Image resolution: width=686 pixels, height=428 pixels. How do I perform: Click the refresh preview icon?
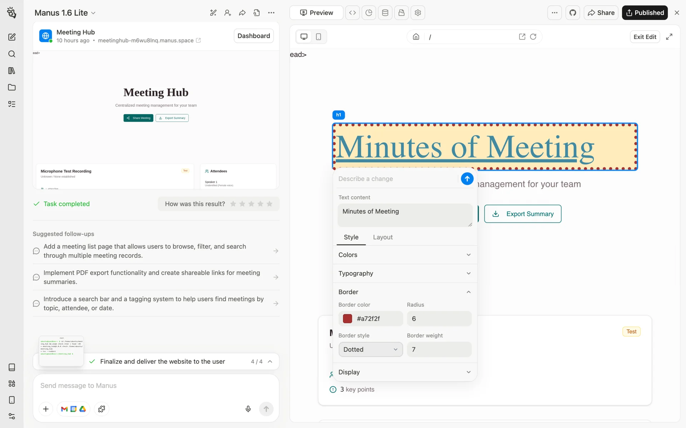(533, 37)
